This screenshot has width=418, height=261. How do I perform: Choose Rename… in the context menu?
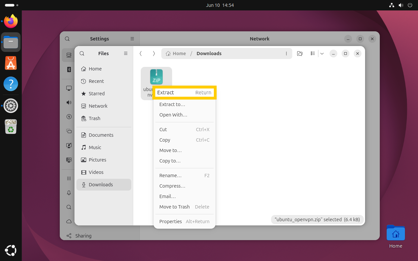(184, 176)
